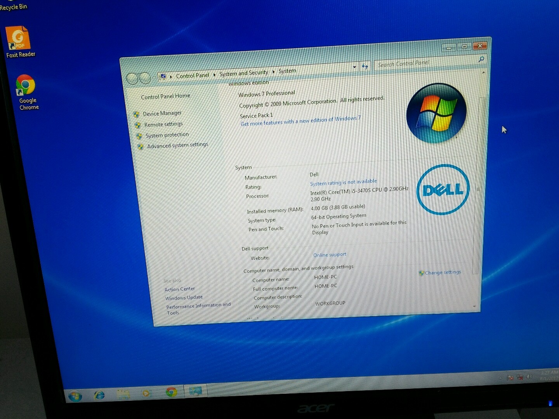Click the Back arrow in the System window
Image resolution: width=559 pixels, height=419 pixels.
pos(132,79)
